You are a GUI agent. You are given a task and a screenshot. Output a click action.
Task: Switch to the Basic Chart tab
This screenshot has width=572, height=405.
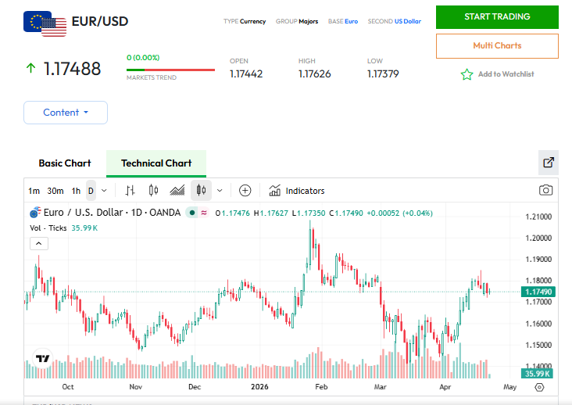[65, 163]
